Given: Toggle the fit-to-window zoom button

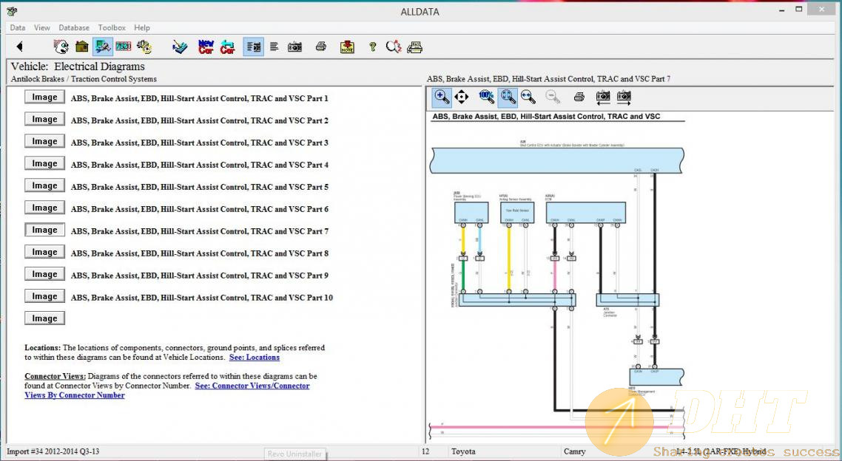Looking at the screenshot, I should tap(507, 97).
